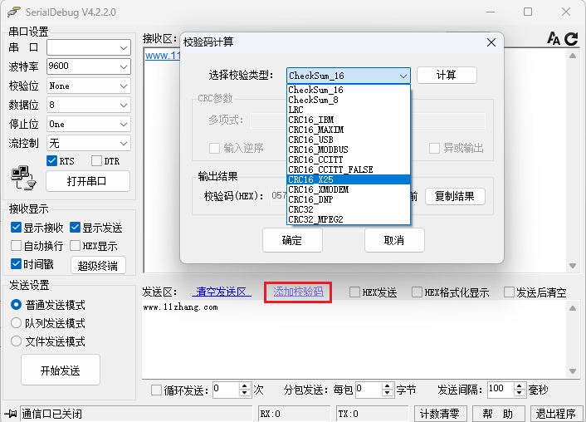Open the 校验位 None dropdown

pos(89,86)
